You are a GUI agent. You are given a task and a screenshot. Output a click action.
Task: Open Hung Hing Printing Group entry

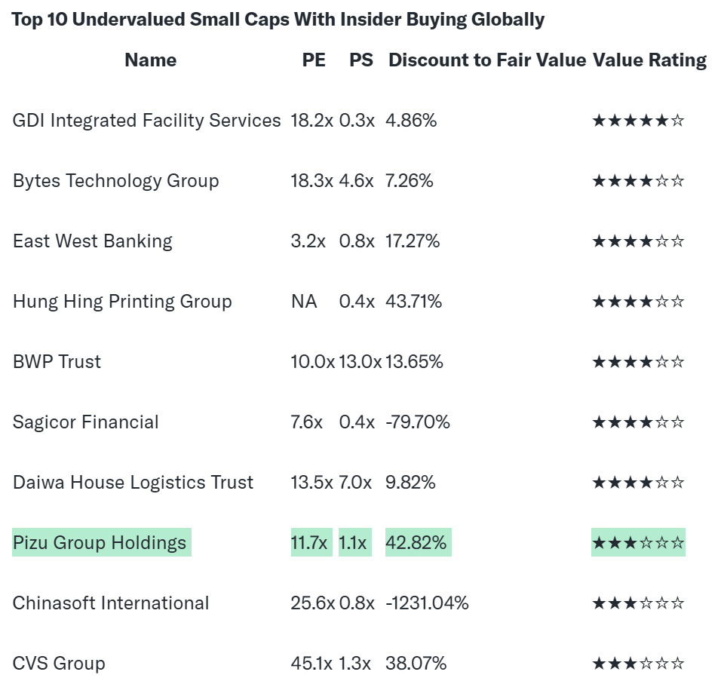122,302
